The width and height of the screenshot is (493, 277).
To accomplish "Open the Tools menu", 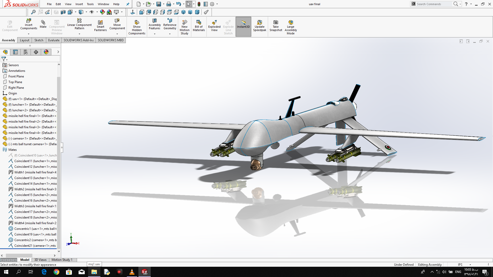I will (90, 4).
